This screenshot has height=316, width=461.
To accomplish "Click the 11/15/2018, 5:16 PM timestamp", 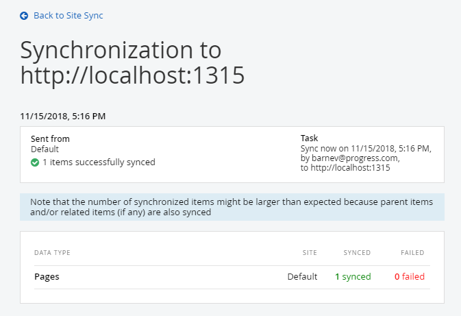I will (x=62, y=116).
